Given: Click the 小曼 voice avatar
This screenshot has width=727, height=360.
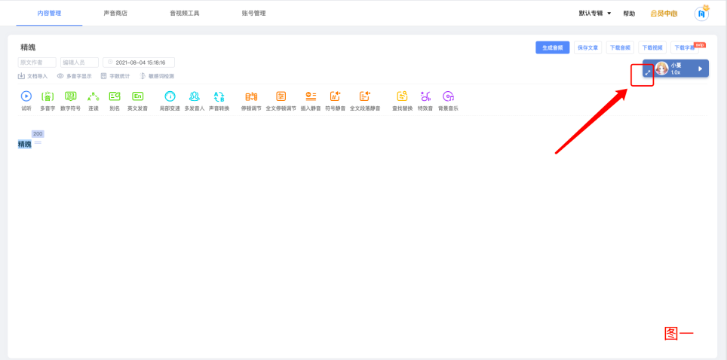Looking at the screenshot, I should 661,69.
